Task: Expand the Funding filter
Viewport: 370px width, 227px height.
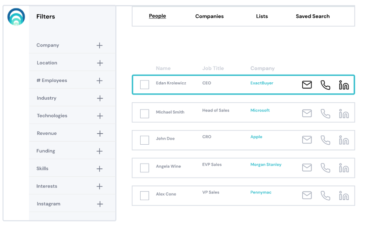Action: click(x=100, y=151)
